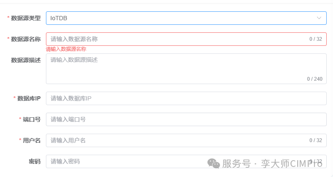
Task: Click the red 请输入数据源名称 error message
Action: 66,49
